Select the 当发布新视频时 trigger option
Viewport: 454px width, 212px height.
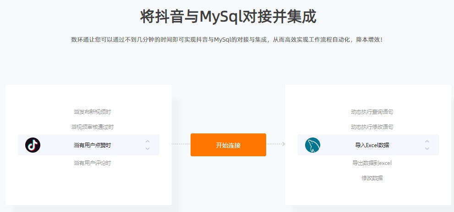coord(93,112)
